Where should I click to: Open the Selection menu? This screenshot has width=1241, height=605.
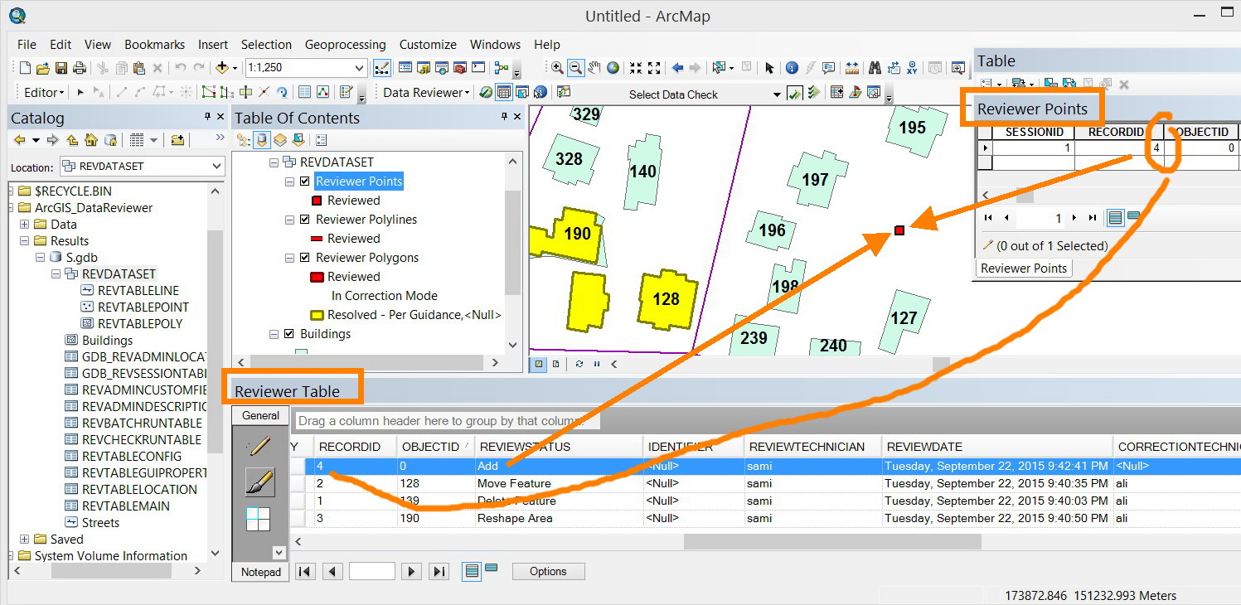tap(266, 45)
